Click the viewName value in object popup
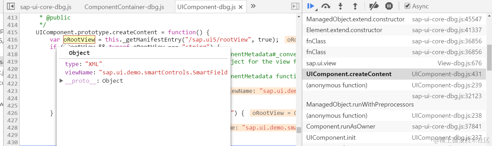Image resolution: width=492 pixels, height=146 pixels. pyautogui.click(x=163, y=72)
